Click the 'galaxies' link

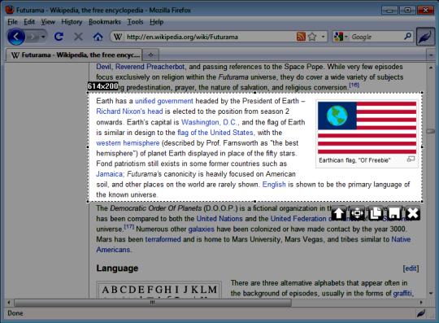pos(202,229)
